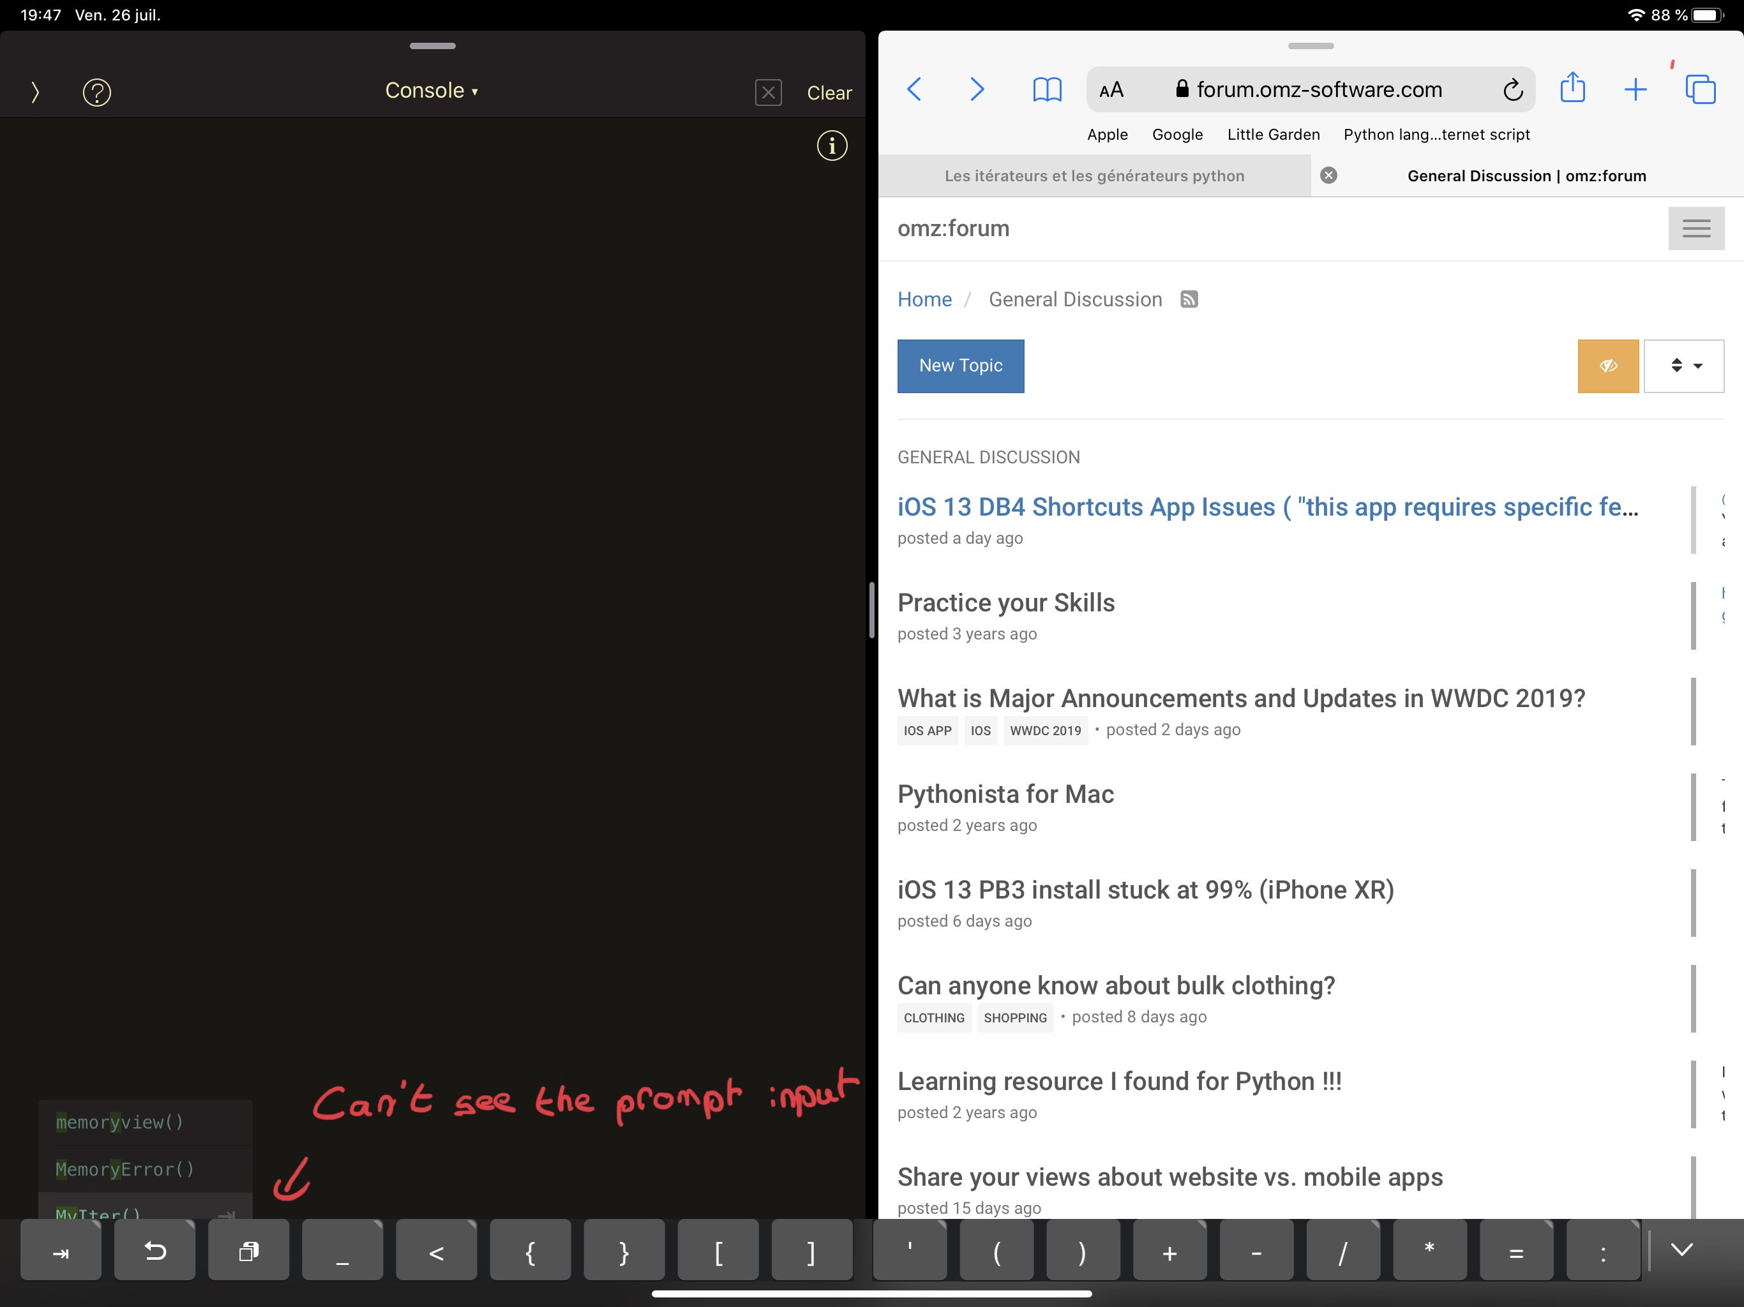Clear the console output

click(x=829, y=93)
